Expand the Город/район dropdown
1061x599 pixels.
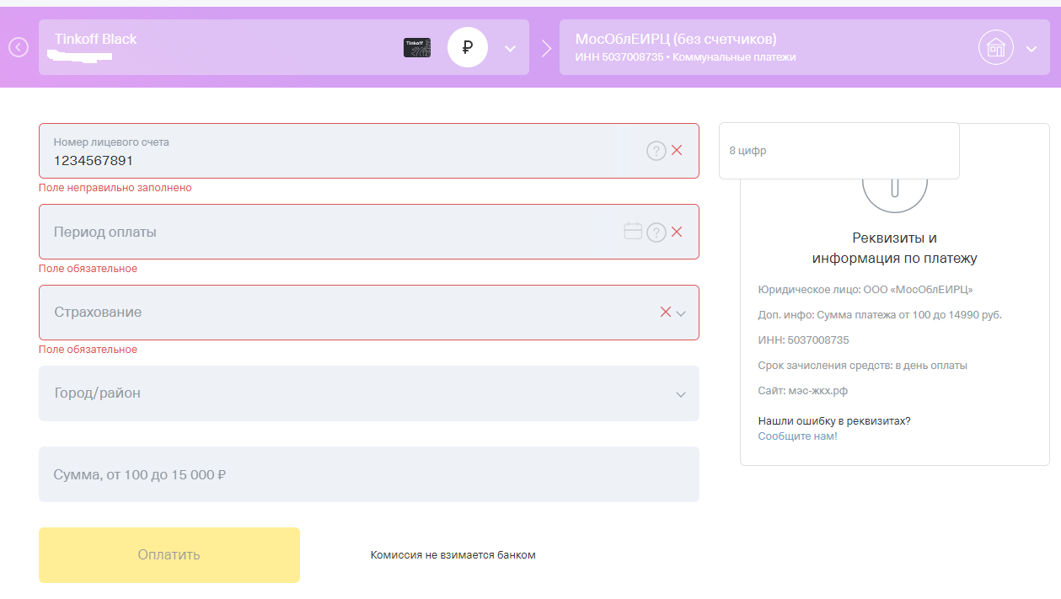681,394
